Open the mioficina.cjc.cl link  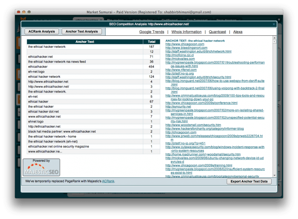(180, 55)
